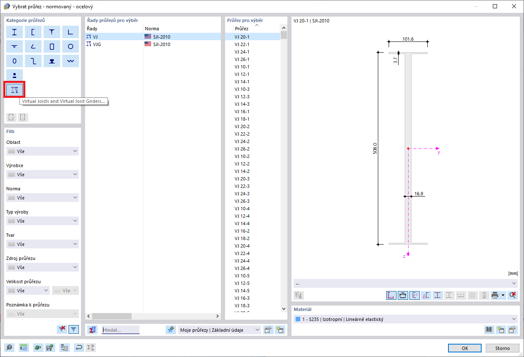Click the return arrow icon at the bottom
524x357 pixels.
click(78, 348)
